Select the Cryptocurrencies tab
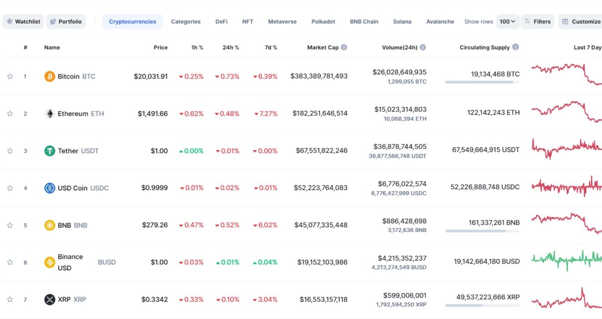Image resolution: width=602 pixels, height=319 pixels. click(132, 21)
